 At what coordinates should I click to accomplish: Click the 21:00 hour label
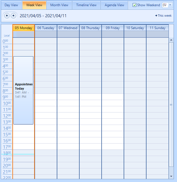[x=7, y=172]
